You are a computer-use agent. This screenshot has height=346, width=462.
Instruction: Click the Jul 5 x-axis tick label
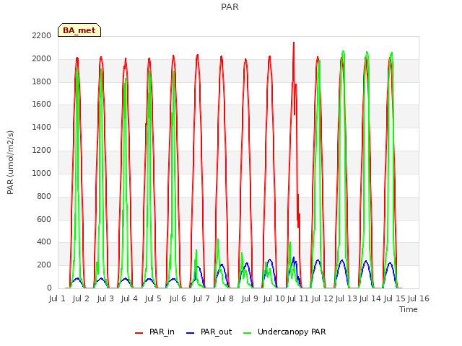click(x=153, y=298)
